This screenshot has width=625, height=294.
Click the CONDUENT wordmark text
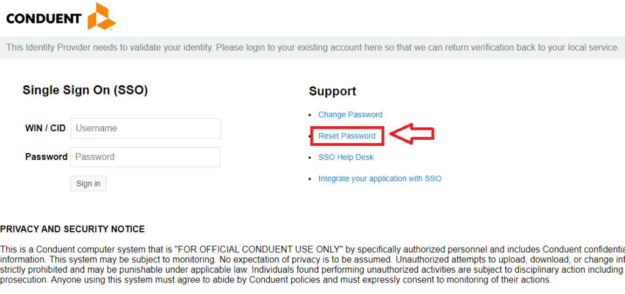click(x=44, y=19)
